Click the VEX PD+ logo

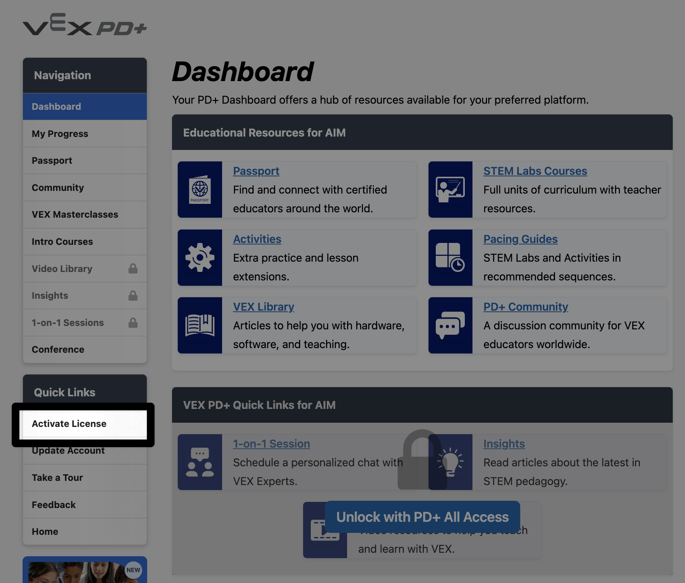[85, 24]
